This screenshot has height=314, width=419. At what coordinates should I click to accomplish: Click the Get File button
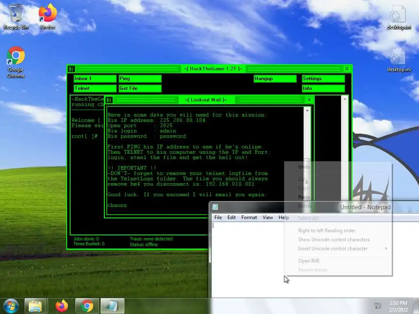[x=140, y=88]
